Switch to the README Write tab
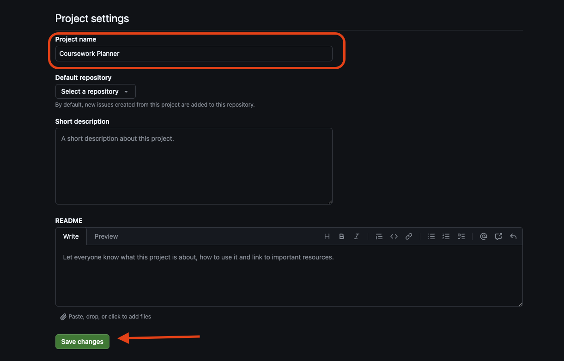The width and height of the screenshot is (564, 361). tap(71, 236)
